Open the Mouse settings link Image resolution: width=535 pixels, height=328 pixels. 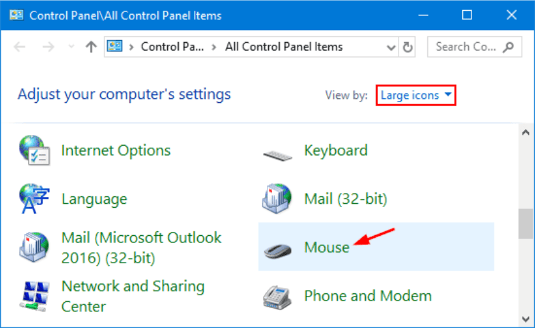(327, 247)
